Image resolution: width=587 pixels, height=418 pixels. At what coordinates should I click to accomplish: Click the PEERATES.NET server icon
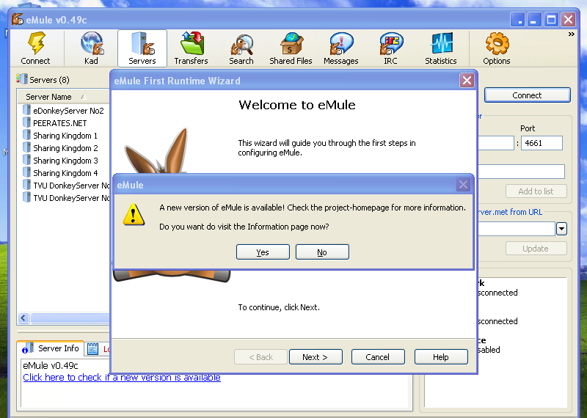[x=26, y=122]
